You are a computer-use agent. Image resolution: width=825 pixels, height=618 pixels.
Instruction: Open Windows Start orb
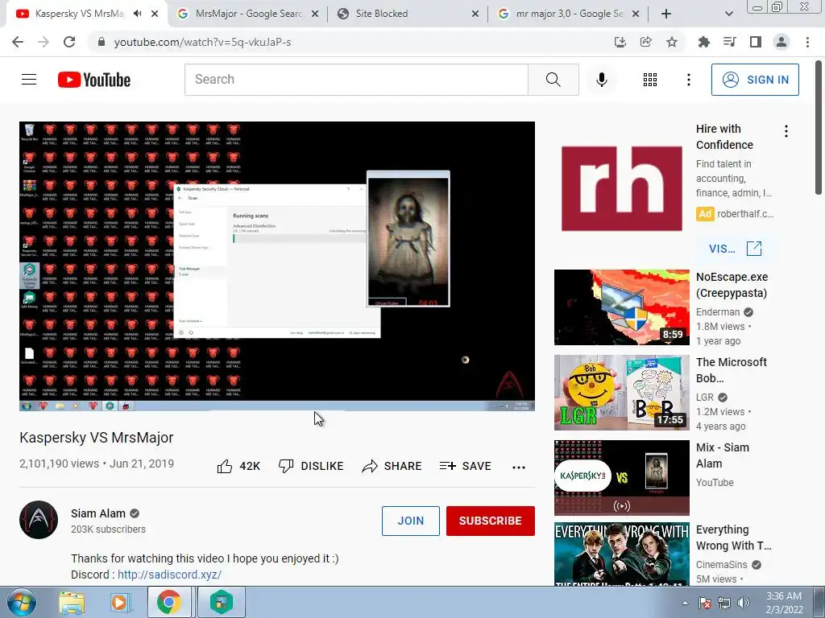pos(21,602)
